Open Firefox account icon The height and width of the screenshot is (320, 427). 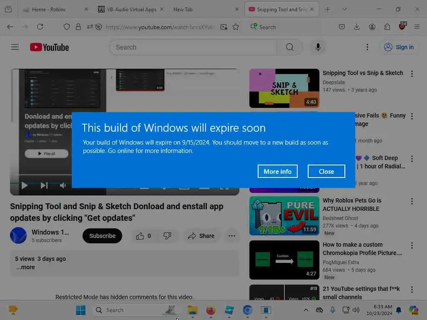click(372, 27)
